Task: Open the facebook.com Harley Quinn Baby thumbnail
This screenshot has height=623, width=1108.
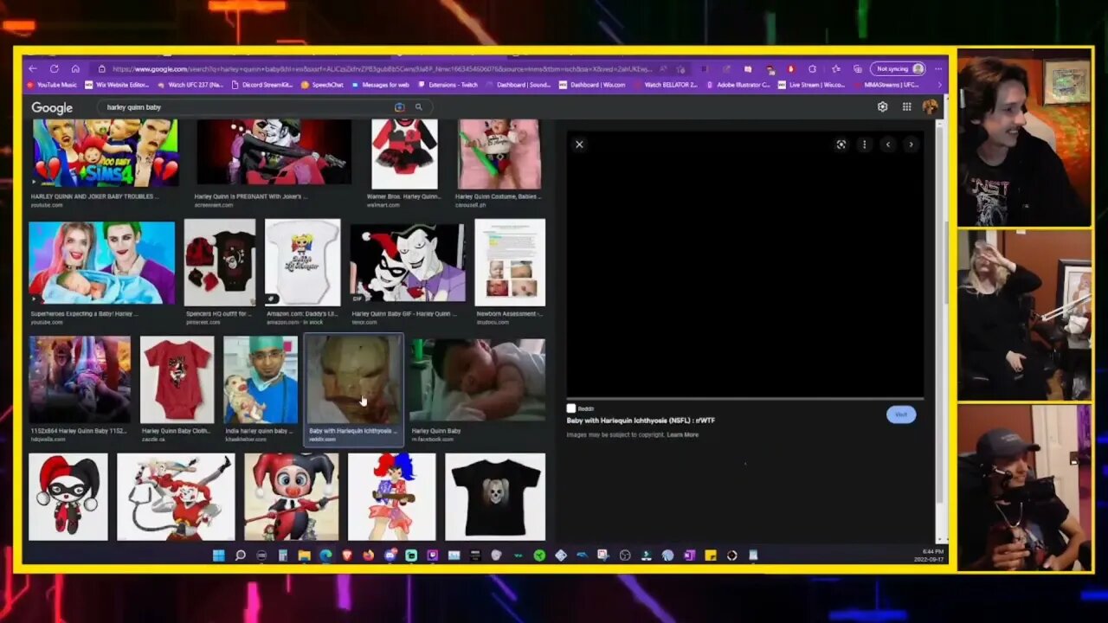Action: tap(477, 379)
